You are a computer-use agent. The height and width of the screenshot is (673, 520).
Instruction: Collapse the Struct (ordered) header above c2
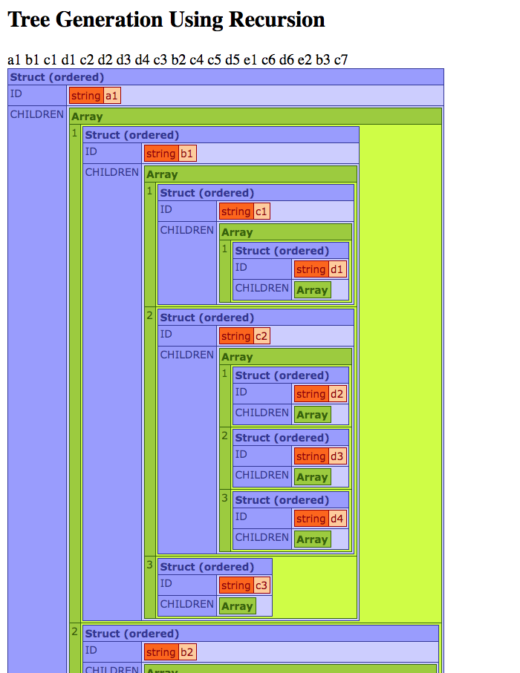click(x=256, y=318)
